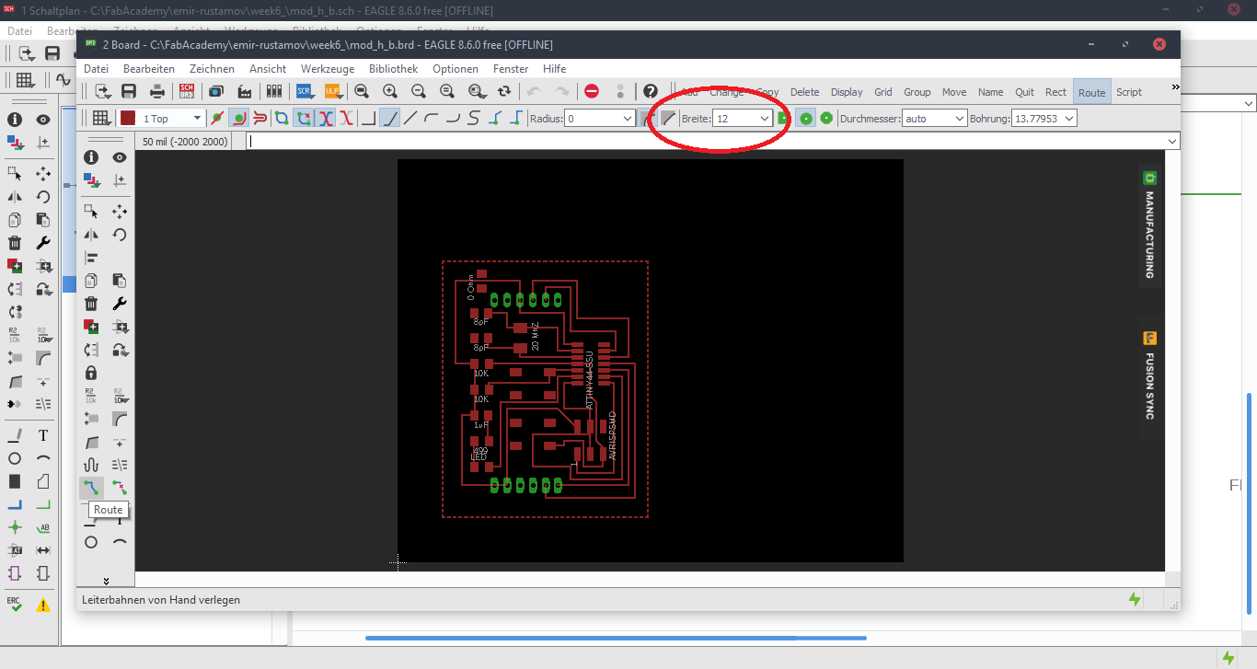Open the command line history dropdown
The height and width of the screenshot is (669, 1257).
1171,141
